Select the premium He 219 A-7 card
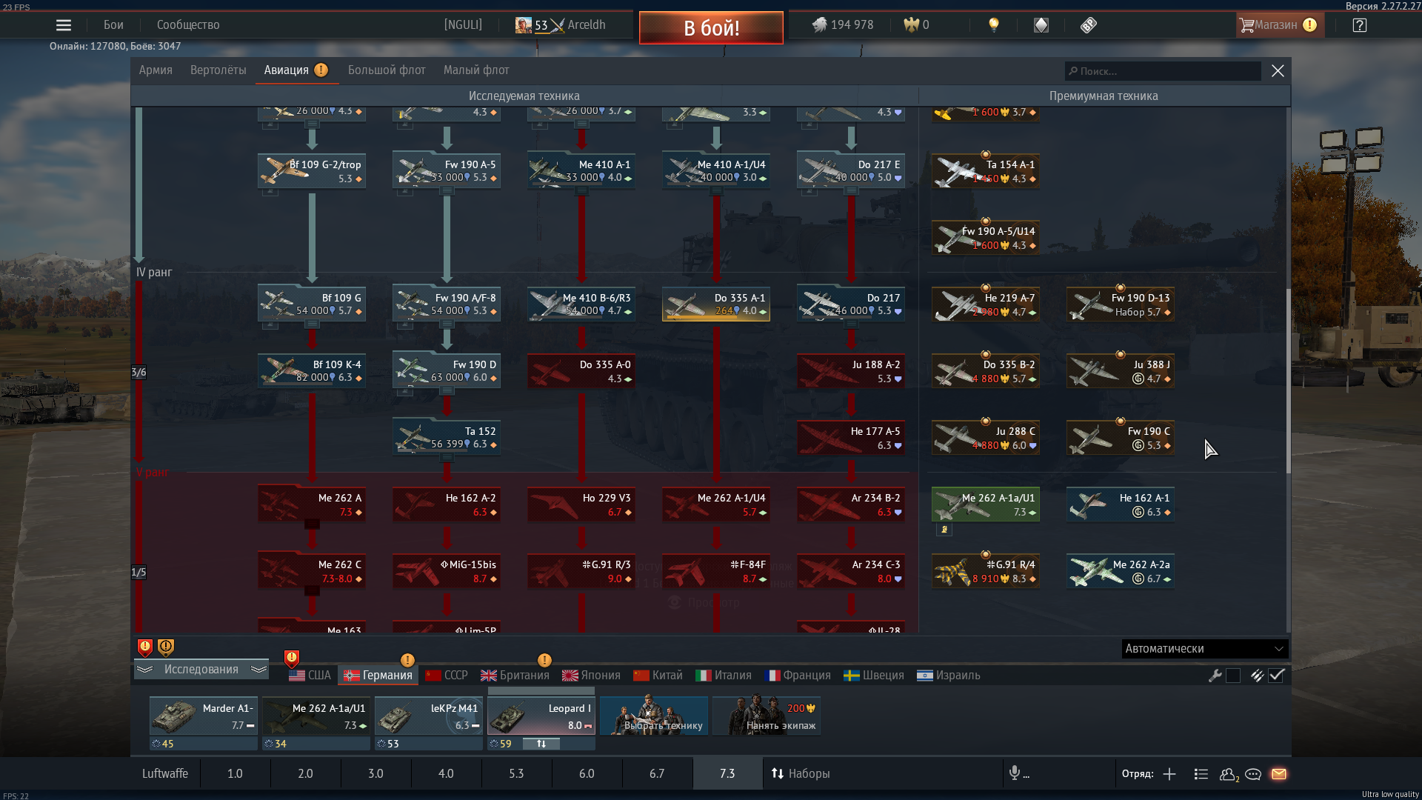The width and height of the screenshot is (1422, 800). click(x=985, y=304)
